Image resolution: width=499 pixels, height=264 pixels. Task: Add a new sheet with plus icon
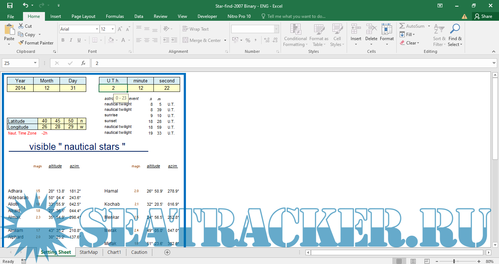tap(167, 252)
